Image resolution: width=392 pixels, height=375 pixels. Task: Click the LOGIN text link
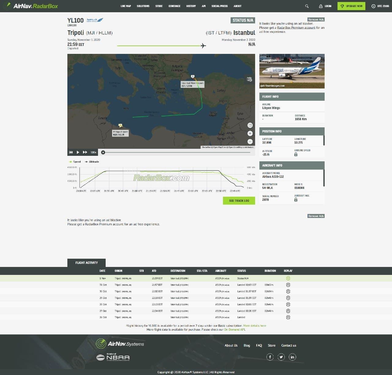point(328,6)
